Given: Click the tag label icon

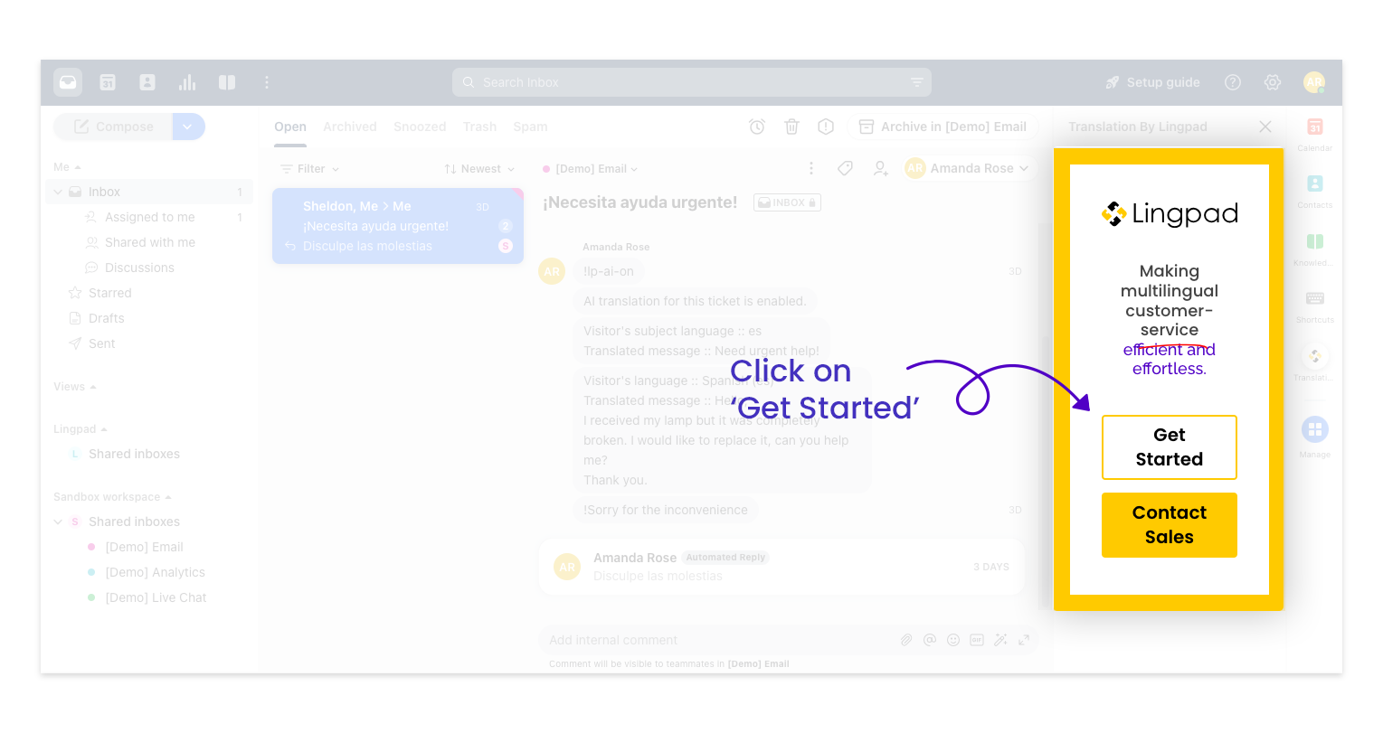Looking at the screenshot, I should (845, 168).
